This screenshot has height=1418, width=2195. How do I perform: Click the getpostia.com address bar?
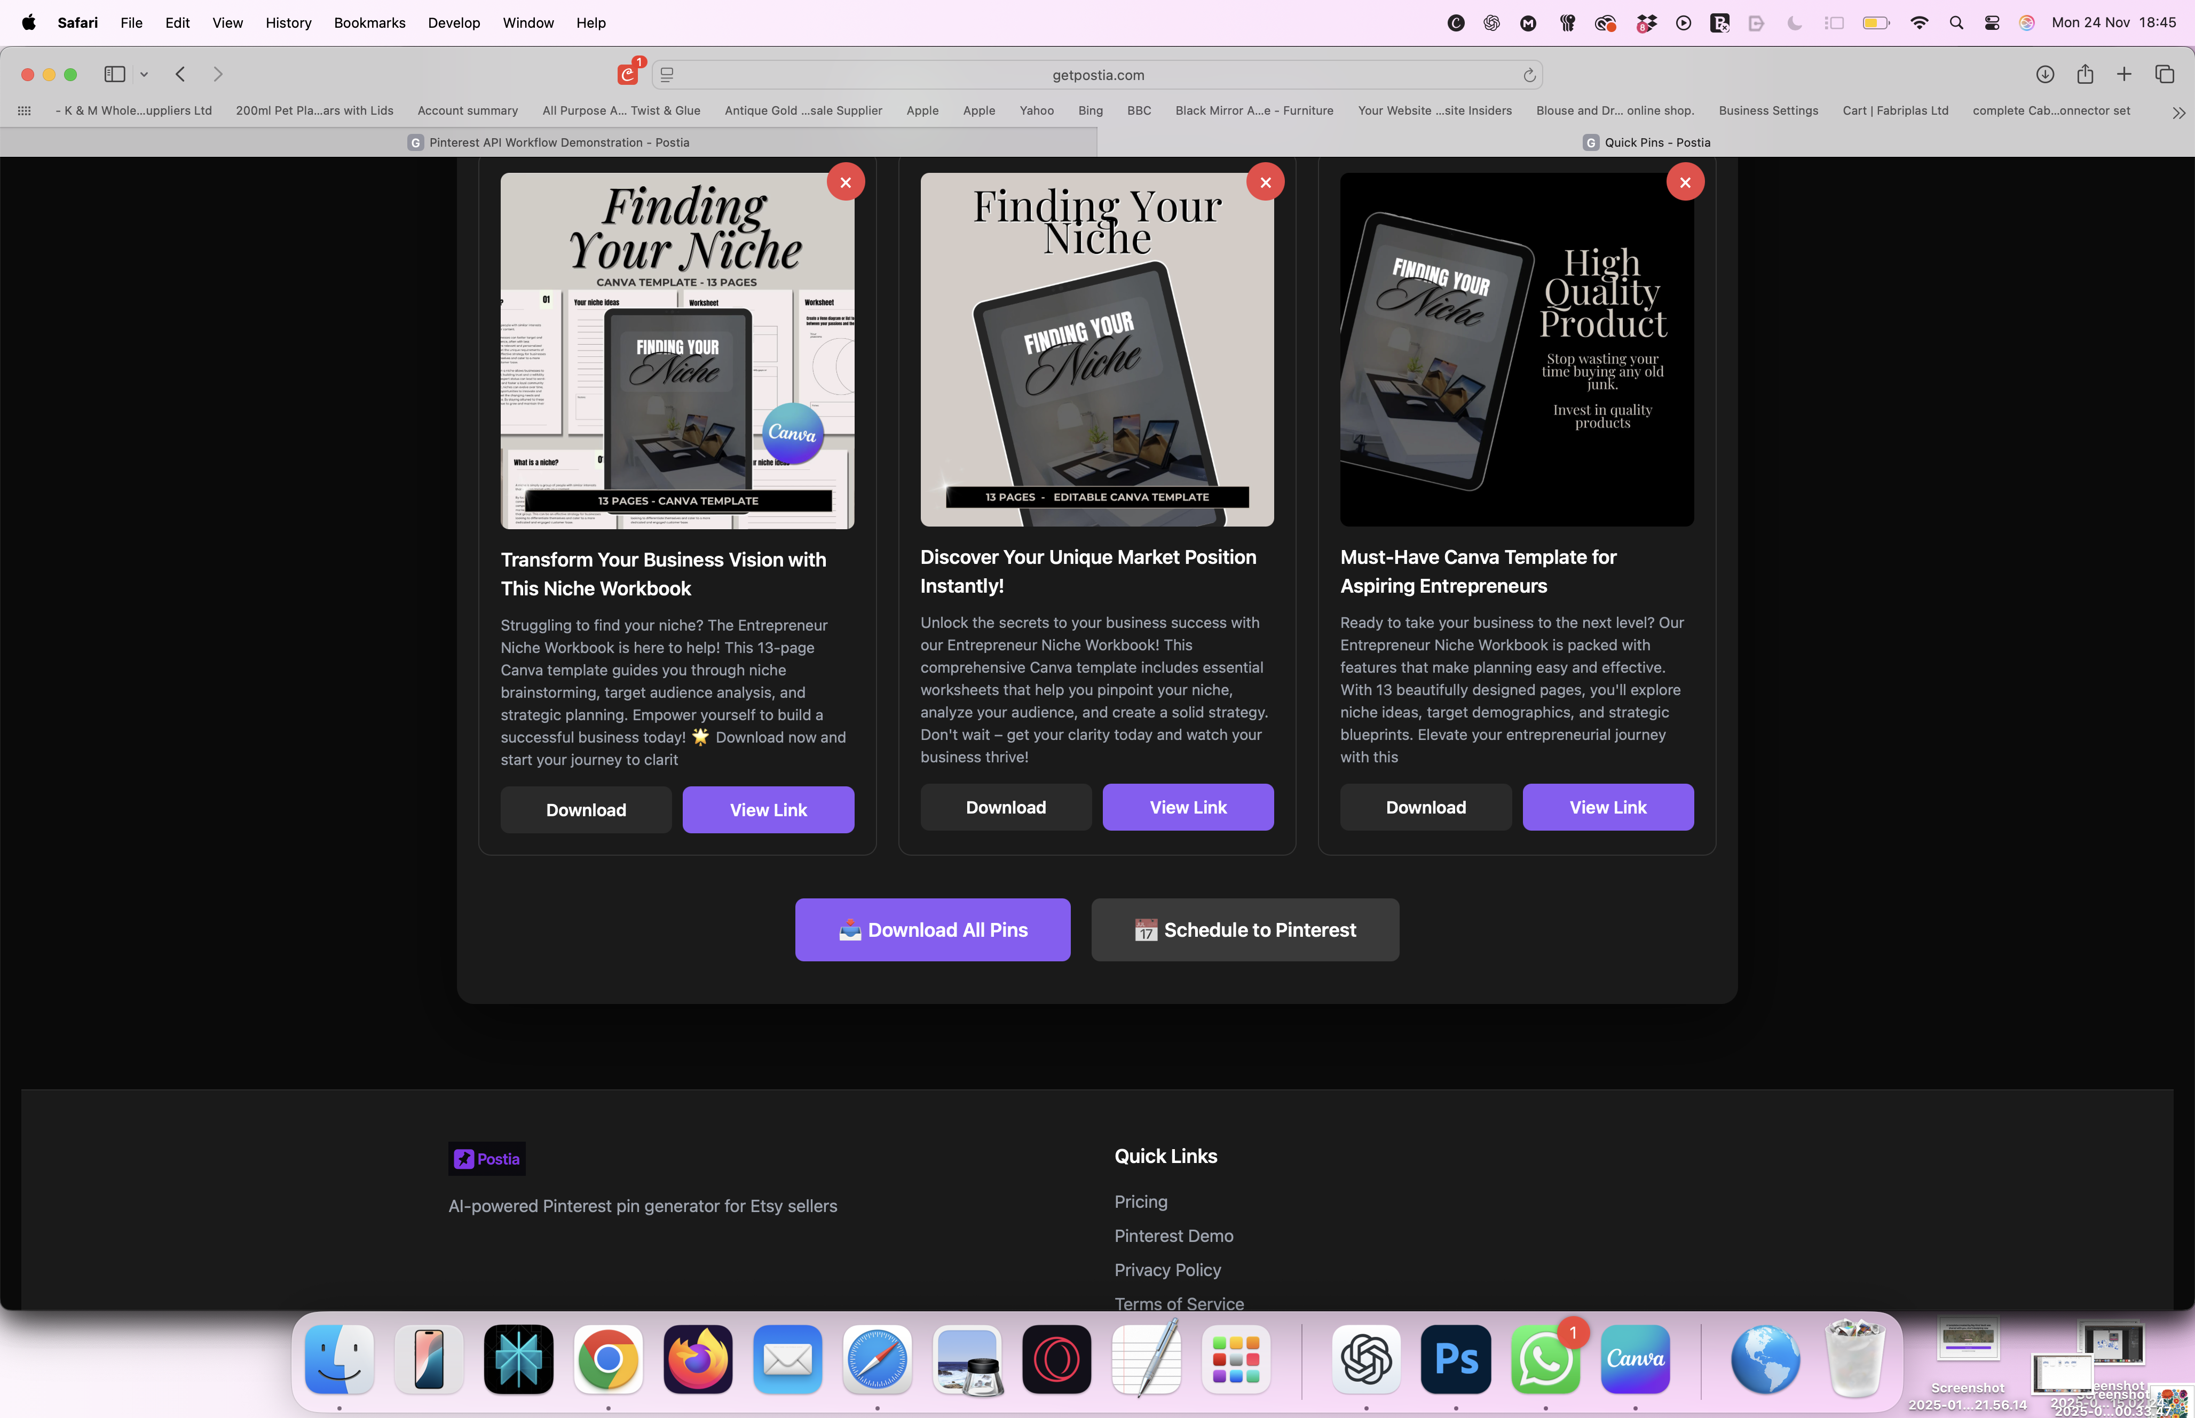1098,76
